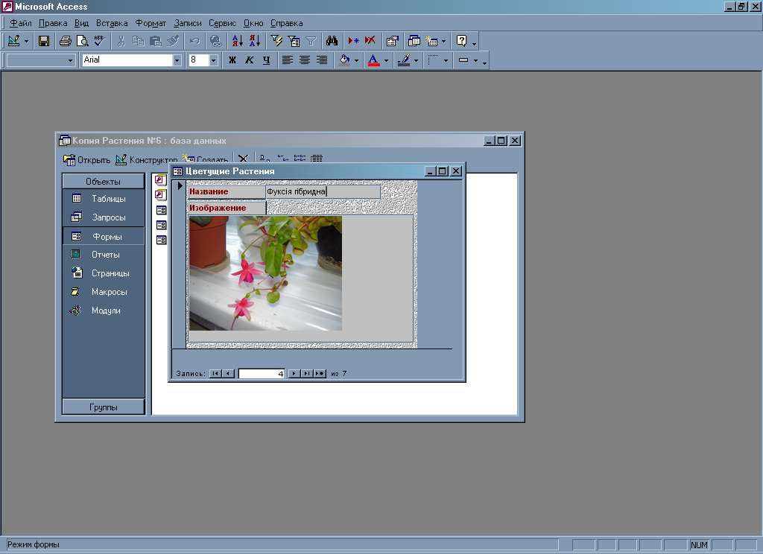Screen dimensions: 763x554
Task: Click the Delete Record toolbar icon
Action: pyautogui.click(x=370, y=42)
